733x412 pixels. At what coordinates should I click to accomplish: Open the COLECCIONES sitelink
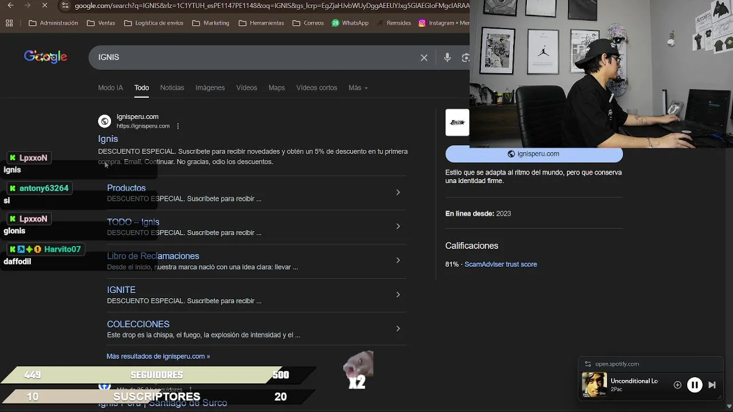pos(138,324)
